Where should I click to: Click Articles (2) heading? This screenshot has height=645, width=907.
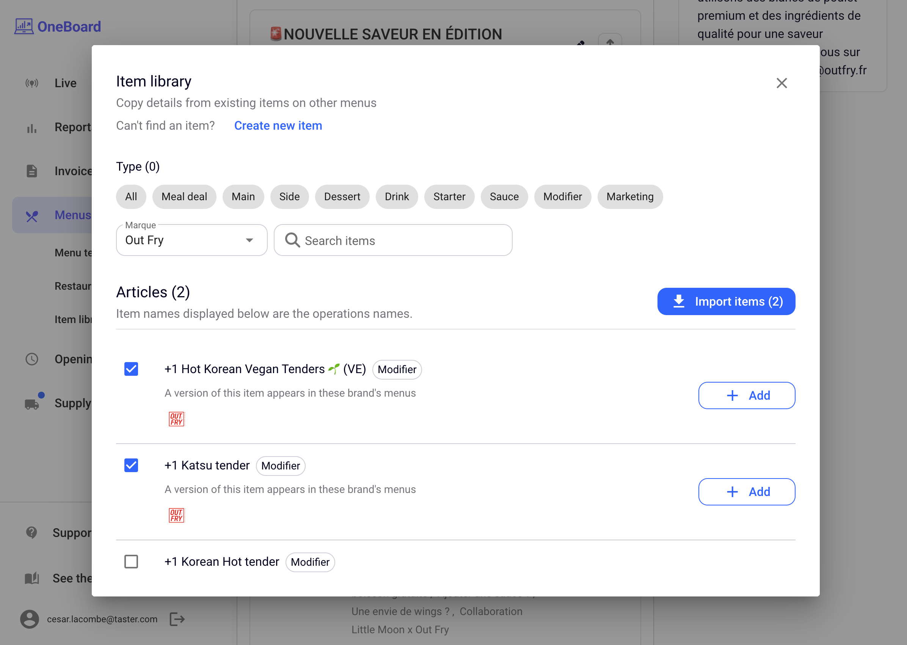click(x=153, y=292)
